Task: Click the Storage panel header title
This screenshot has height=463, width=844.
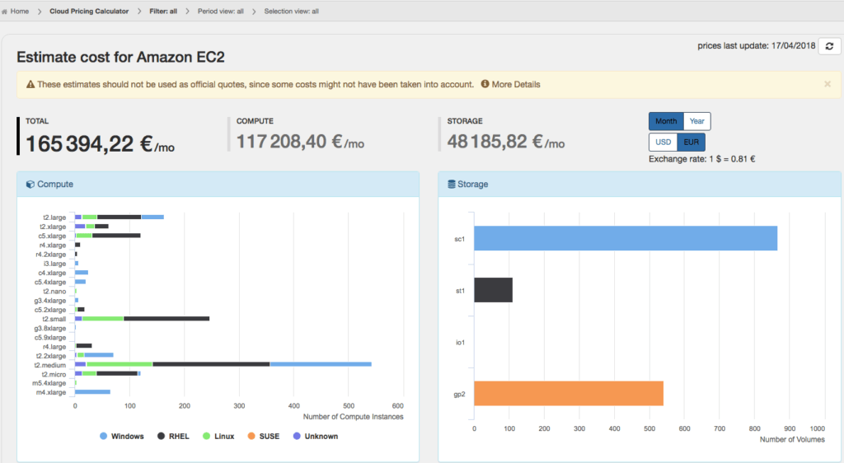Action: tap(472, 185)
